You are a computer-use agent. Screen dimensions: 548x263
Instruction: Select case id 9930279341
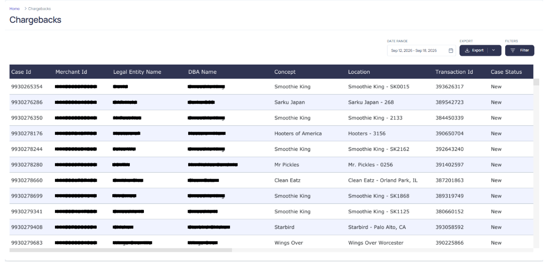click(27, 212)
